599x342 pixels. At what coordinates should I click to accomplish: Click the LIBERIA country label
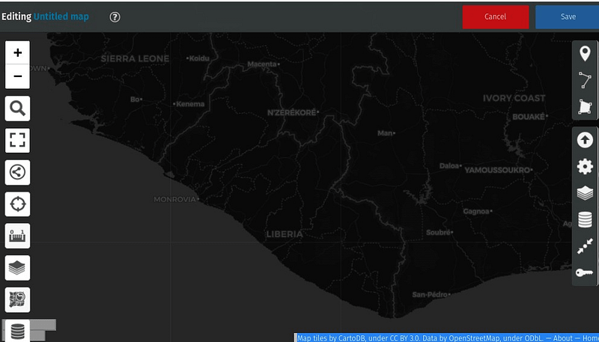click(x=285, y=234)
